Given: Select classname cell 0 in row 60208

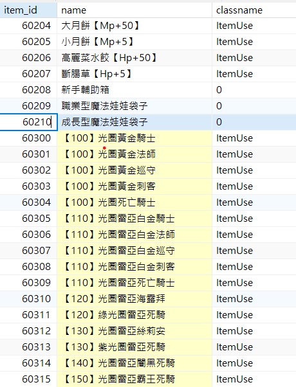Looking at the screenshot, I should (x=254, y=90).
